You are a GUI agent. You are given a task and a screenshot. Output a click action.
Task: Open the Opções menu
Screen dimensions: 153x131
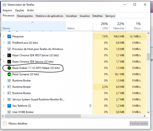click(20, 10)
